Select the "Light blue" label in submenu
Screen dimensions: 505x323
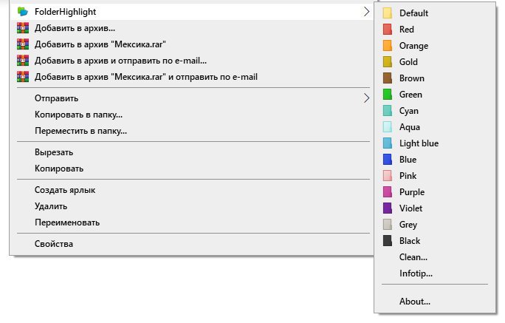coord(419,143)
